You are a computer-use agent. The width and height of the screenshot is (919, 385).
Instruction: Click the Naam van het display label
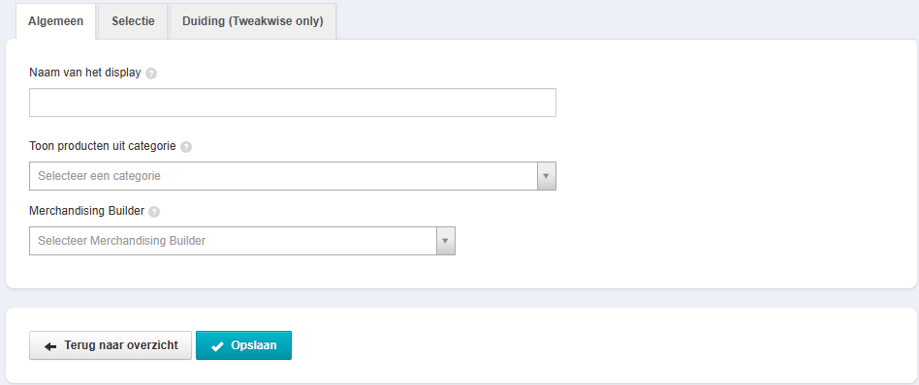(85, 74)
